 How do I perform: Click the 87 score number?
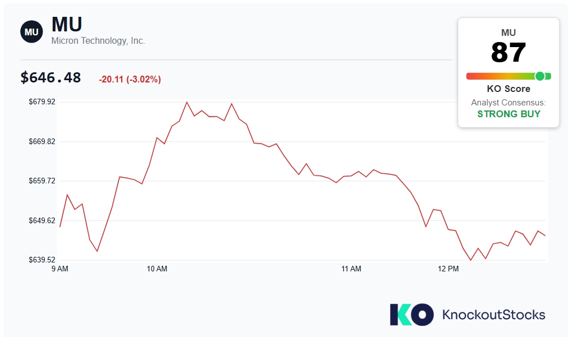[509, 52]
